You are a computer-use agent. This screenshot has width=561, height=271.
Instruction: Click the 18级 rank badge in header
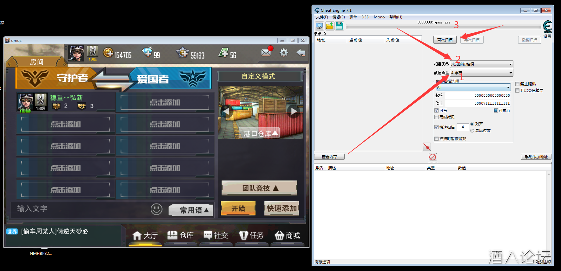[x=93, y=53]
